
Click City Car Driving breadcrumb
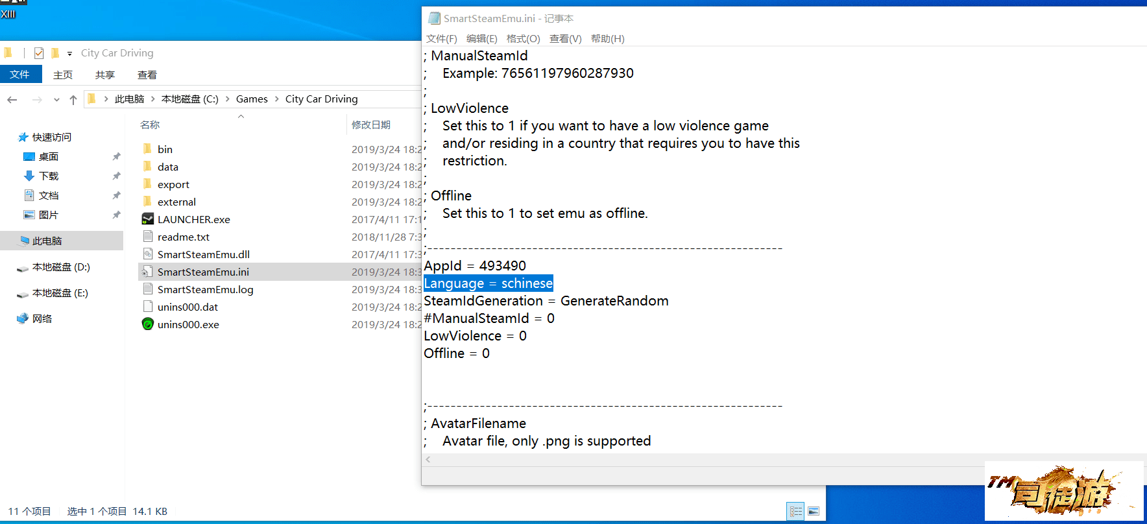coord(322,99)
